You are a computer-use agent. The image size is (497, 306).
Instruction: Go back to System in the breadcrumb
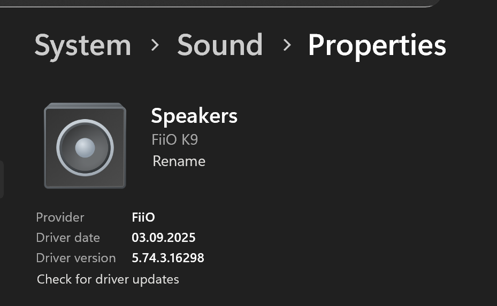83,46
